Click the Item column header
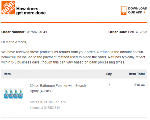 click(x=7, y=74)
